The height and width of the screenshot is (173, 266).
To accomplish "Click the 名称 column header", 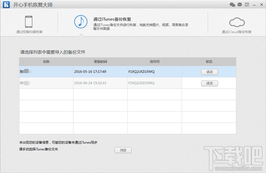I will click(x=46, y=62).
